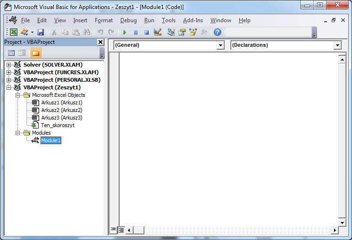Click the code window scroll down arrow

click(x=342, y=223)
